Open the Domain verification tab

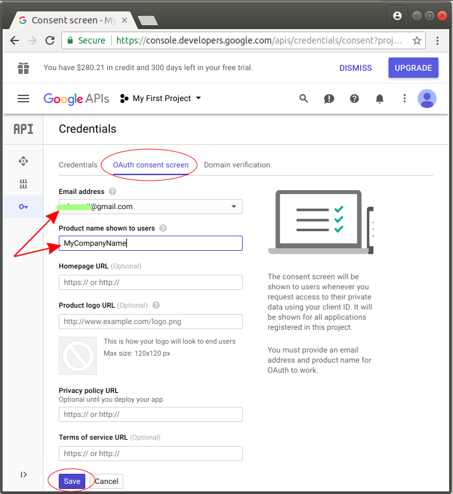click(x=237, y=165)
